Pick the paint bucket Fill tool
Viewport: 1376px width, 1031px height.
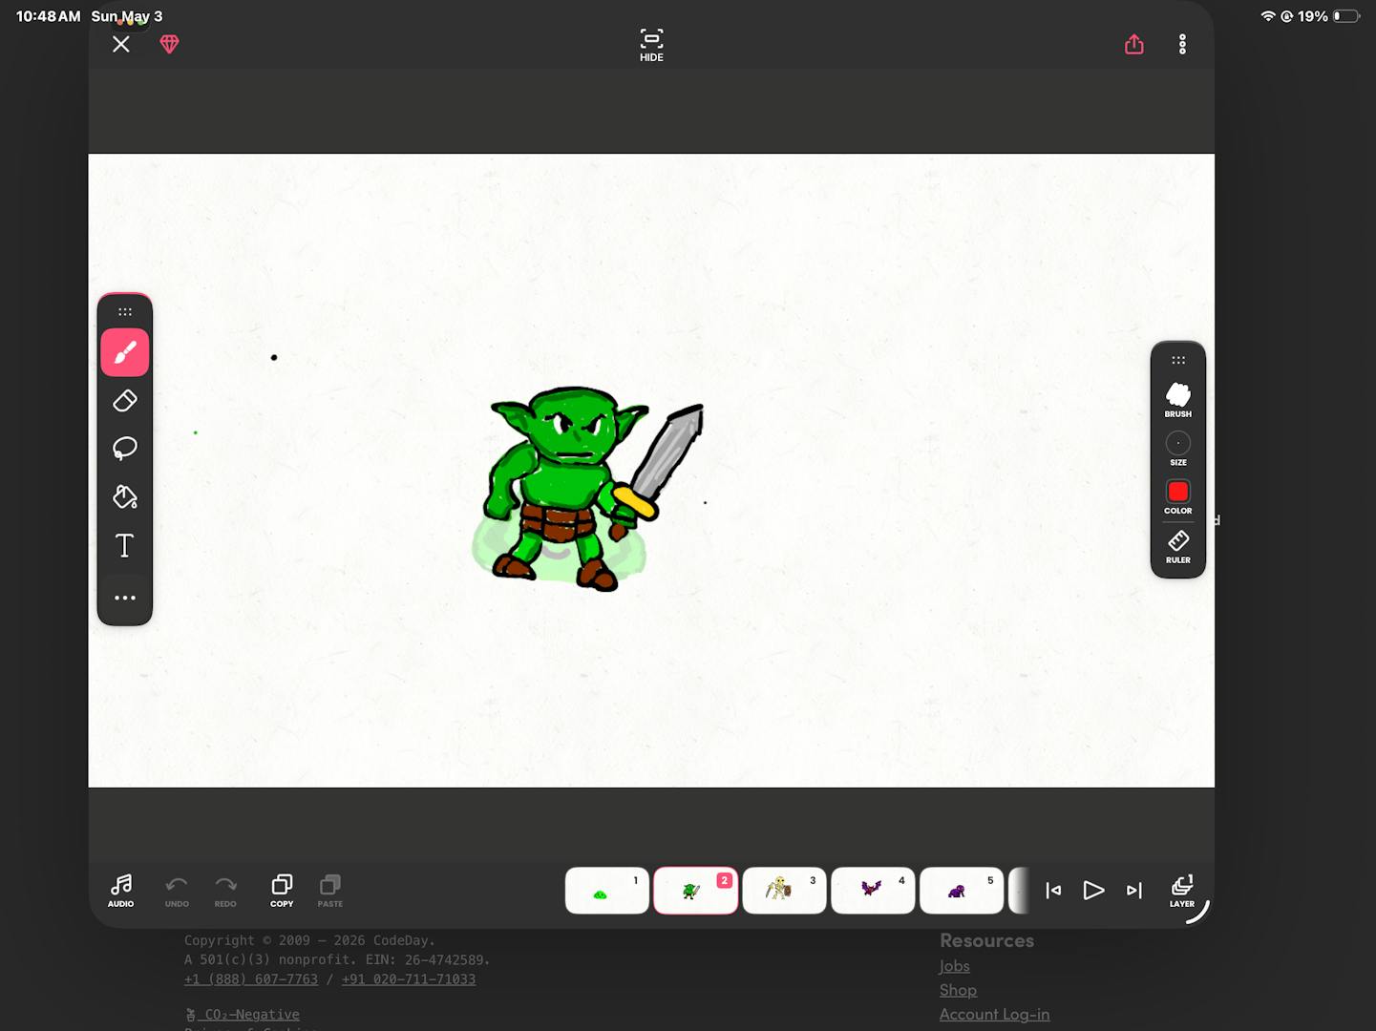125,496
